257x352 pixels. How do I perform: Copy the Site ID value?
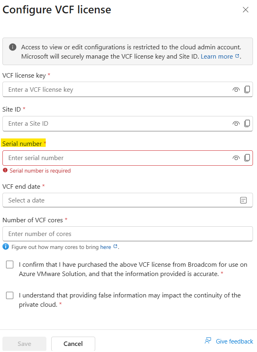pyautogui.click(x=247, y=124)
